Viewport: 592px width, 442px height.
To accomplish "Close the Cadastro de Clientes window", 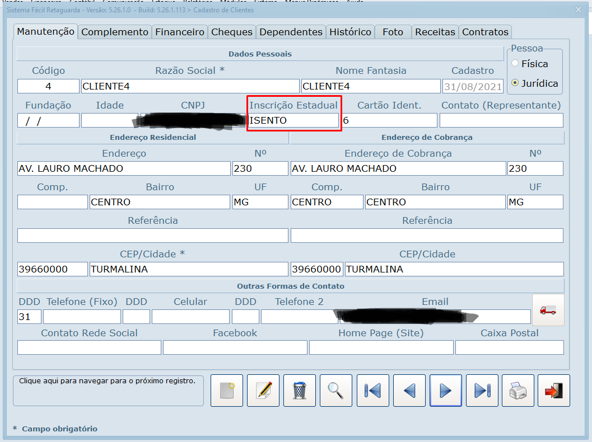I will [x=579, y=10].
